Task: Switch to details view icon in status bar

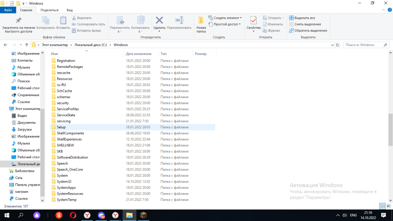Action: [x=382, y=206]
